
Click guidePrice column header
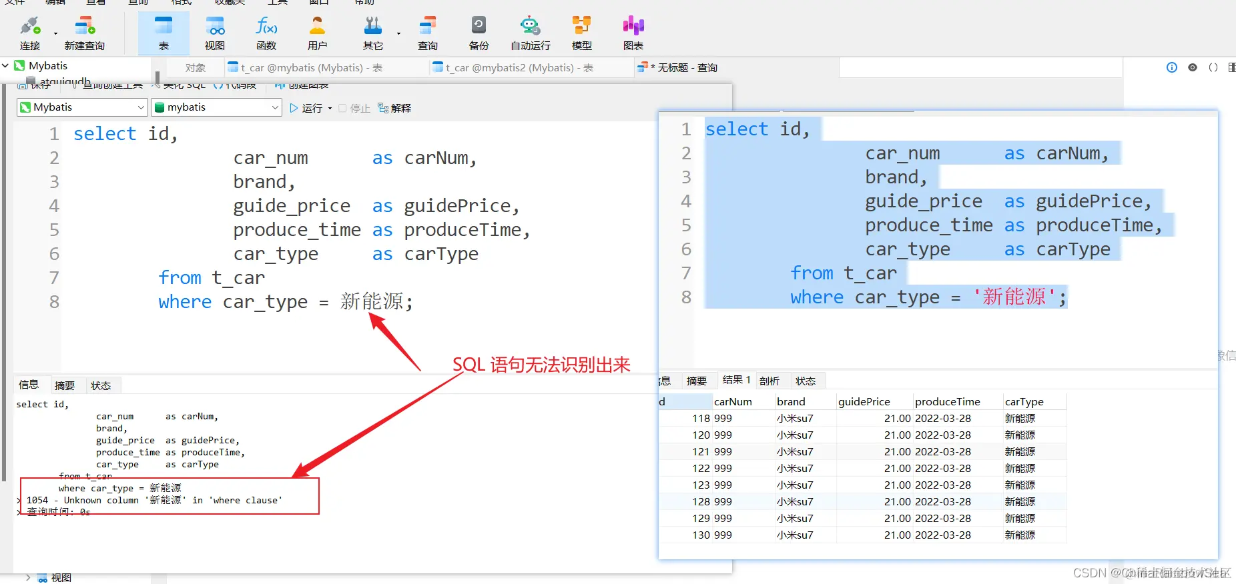coord(874,401)
